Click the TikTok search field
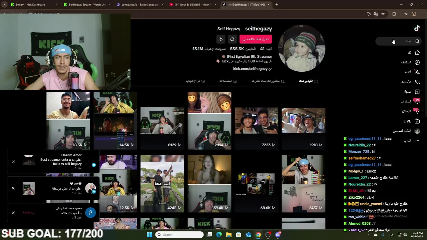The height and width of the screenshot is (240, 427). pos(398,41)
